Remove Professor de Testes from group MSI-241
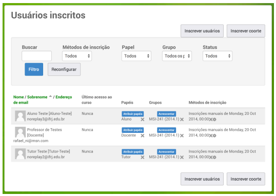The height and width of the screenshot is (196, 276). coord(182,135)
